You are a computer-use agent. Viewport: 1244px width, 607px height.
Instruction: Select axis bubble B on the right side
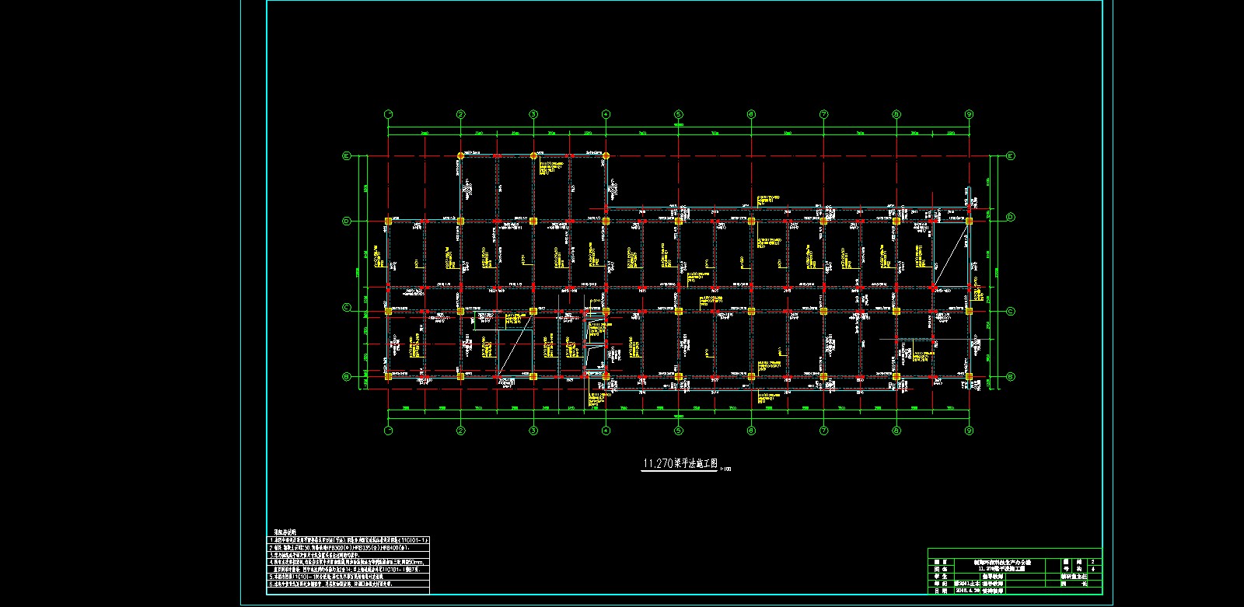click(1011, 377)
